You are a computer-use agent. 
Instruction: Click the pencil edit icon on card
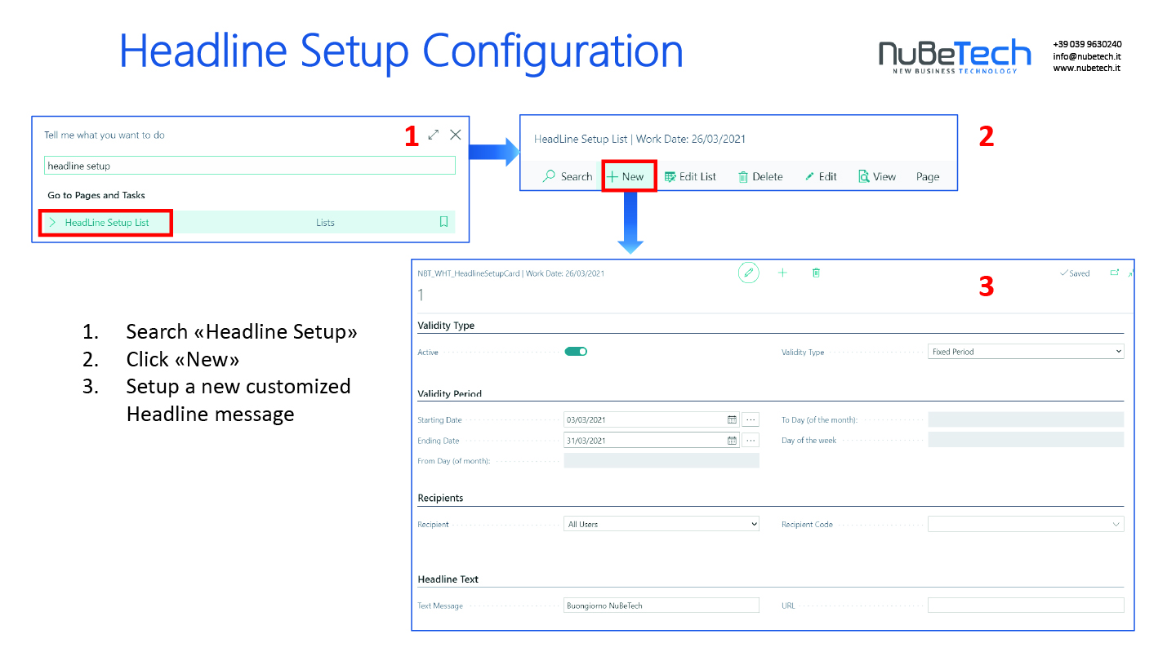point(748,273)
